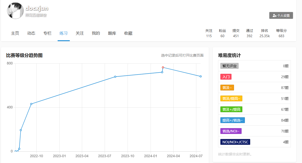Click the 普及+/提高 green difficulty tag

coord(231,109)
